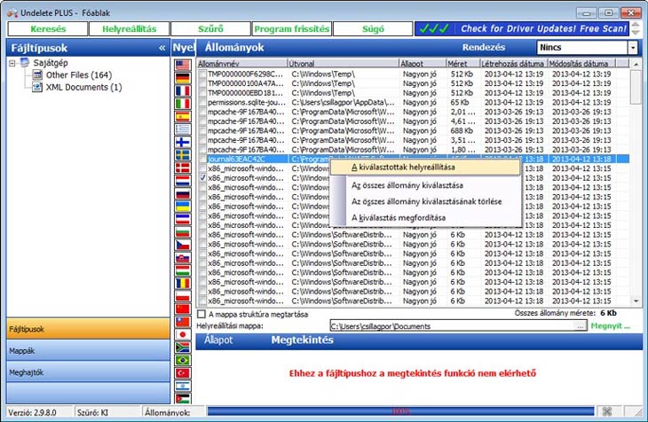Choose the Slovak flag language
648x422 pixels.
pyautogui.click(x=183, y=258)
